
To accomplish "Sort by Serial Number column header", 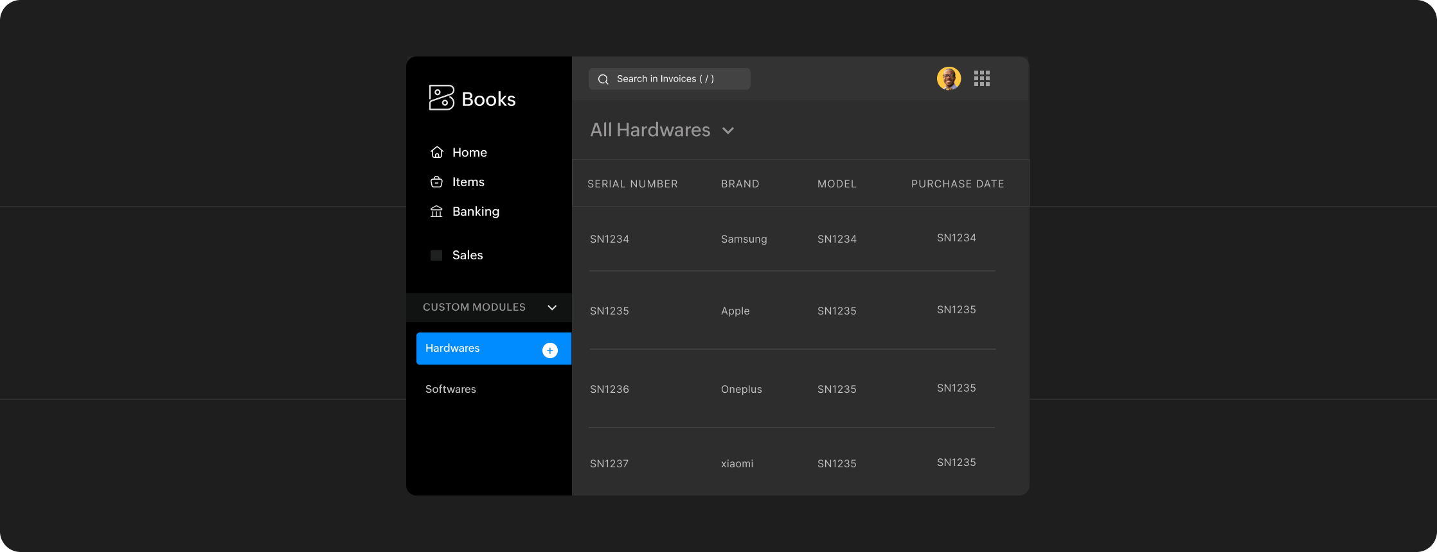I will click(x=632, y=184).
